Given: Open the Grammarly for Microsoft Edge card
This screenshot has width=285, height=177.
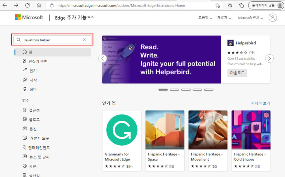Looking at the screenshot, I should click(122, 140).
